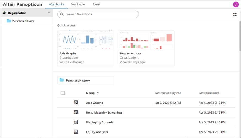
Task: Open the Axis Graphs quick access thumbnail
Action: click(x=85, y=40)
